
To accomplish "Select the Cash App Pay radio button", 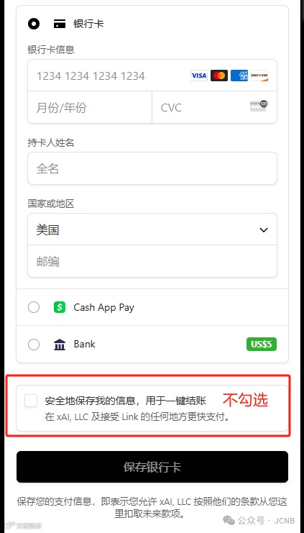I will point(34,308).
